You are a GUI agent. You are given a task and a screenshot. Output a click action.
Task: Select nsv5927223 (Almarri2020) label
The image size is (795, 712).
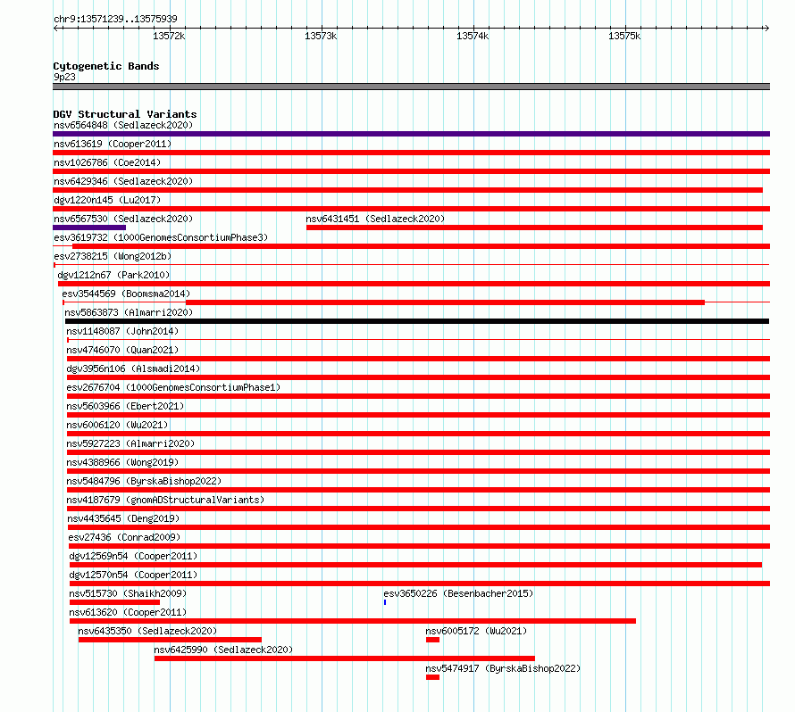[x=130, y=443]
